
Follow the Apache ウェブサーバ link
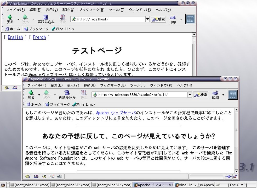[116, 113]
